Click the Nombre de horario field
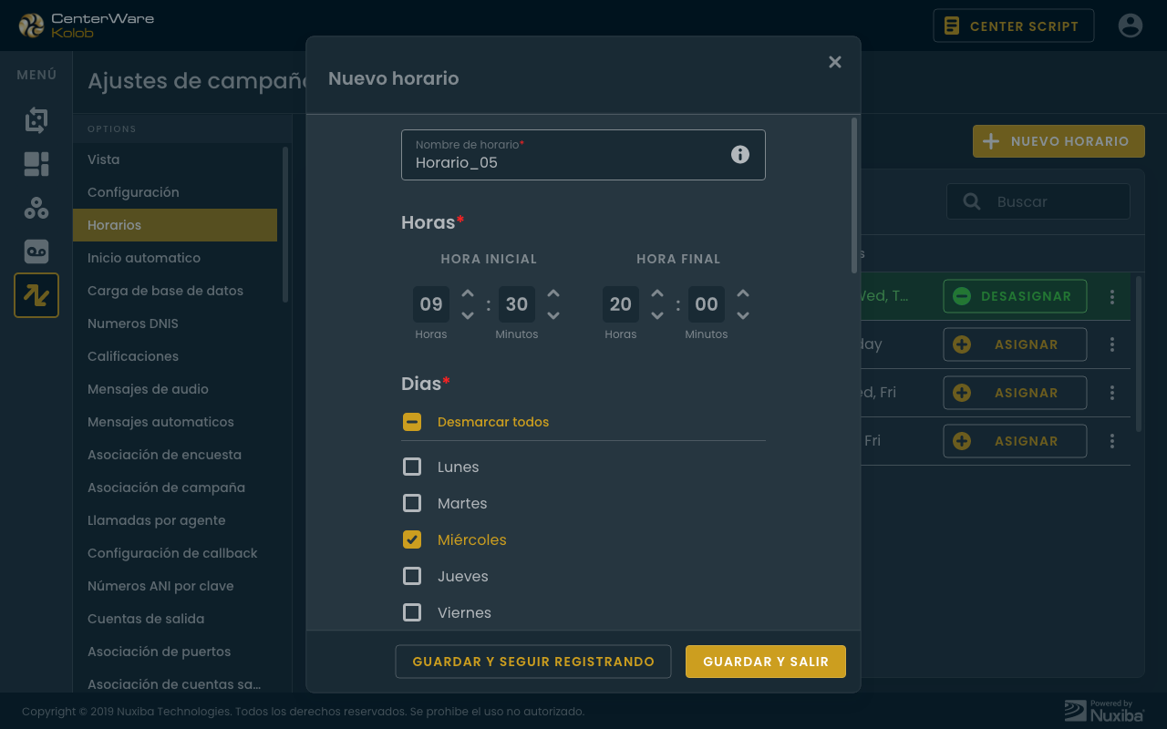 click(583, 155)
